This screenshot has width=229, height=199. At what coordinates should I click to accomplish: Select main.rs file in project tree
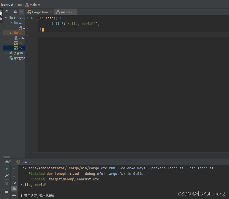(22, 28)
